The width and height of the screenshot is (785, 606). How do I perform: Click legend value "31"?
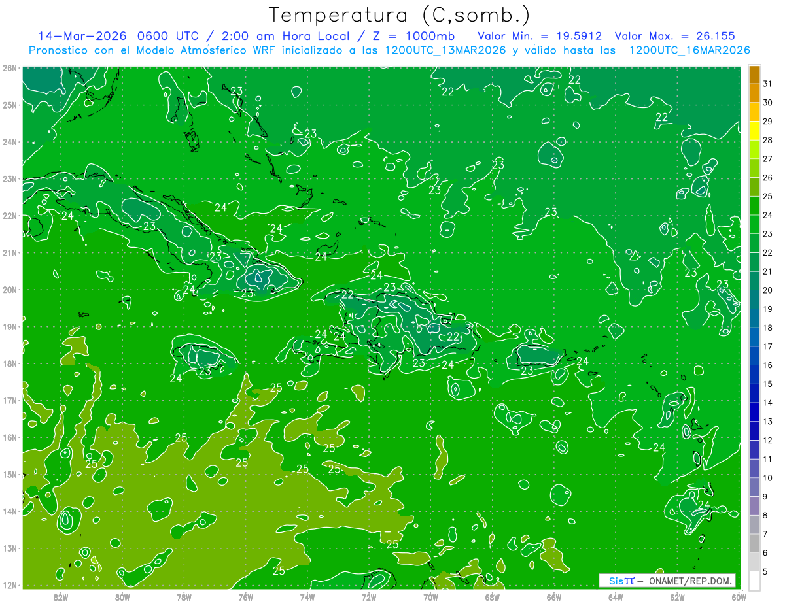coord(767,84)
